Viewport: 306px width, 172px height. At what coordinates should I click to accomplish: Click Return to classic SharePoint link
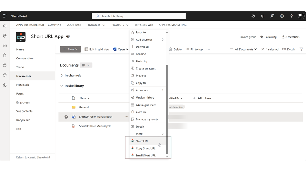point(33,157)
